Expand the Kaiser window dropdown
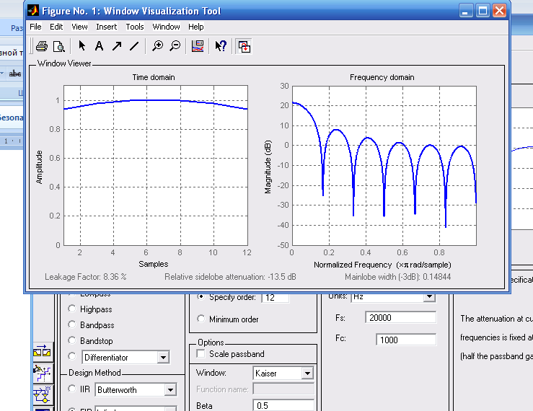Viewport: 533px width, 411px height. point(307,374)
